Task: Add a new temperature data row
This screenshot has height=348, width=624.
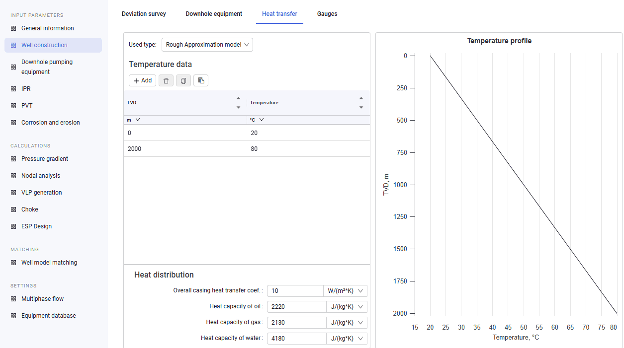Action: click(x=142, y=80)
